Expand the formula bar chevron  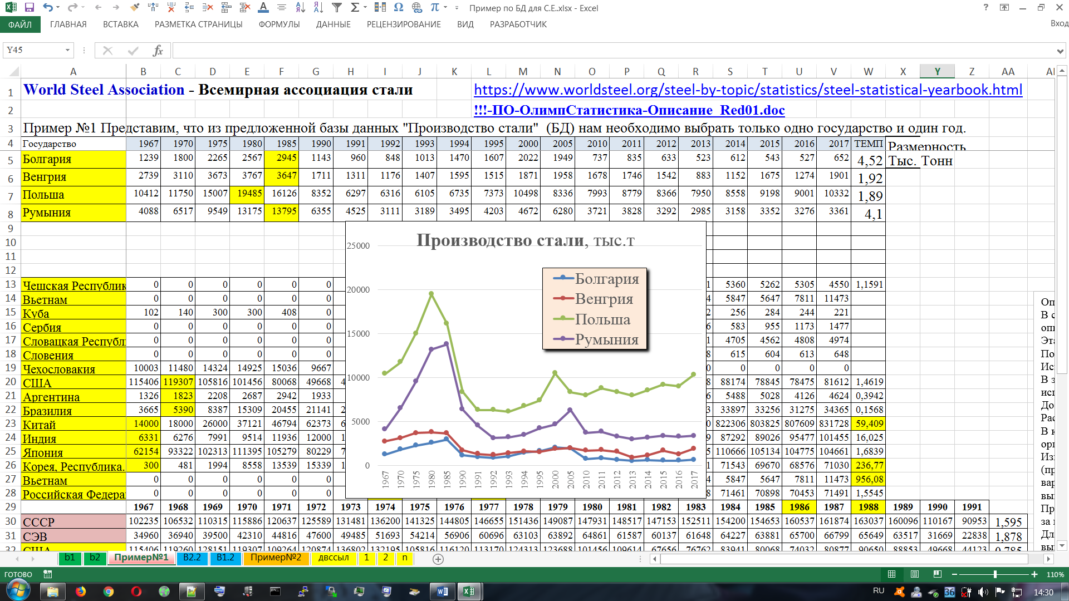tap(1060, 51)
